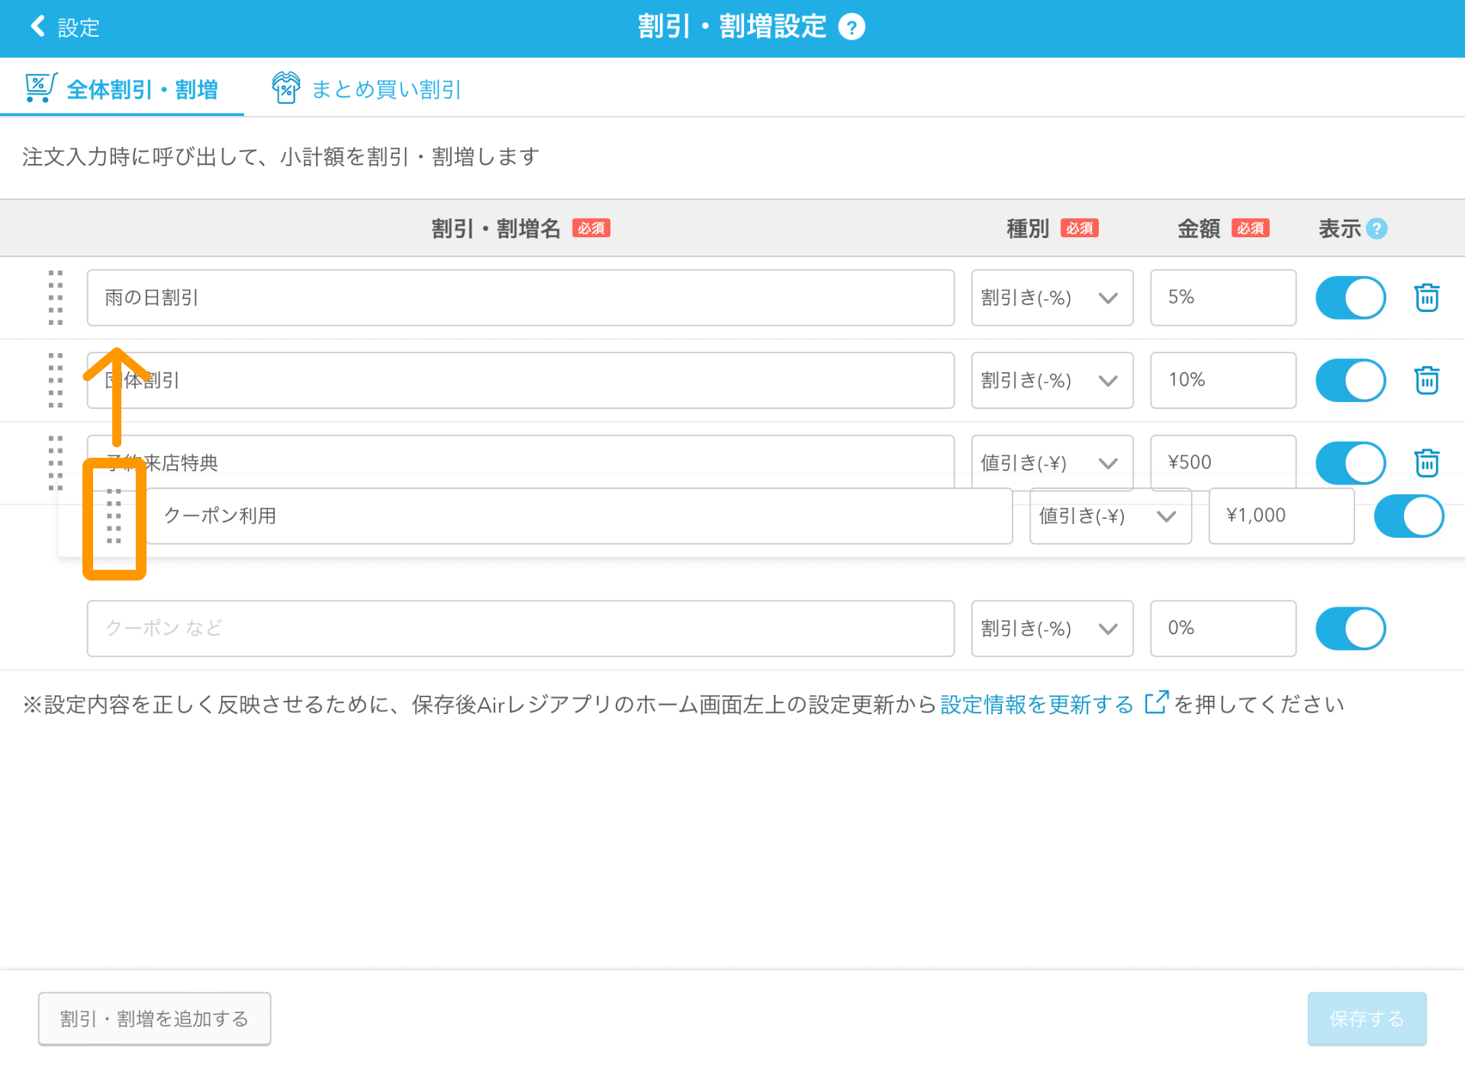Click the trash icon for 雨の日割引
Viewport: 1465px width, 1068px height.
click(x=1425, y=297)
